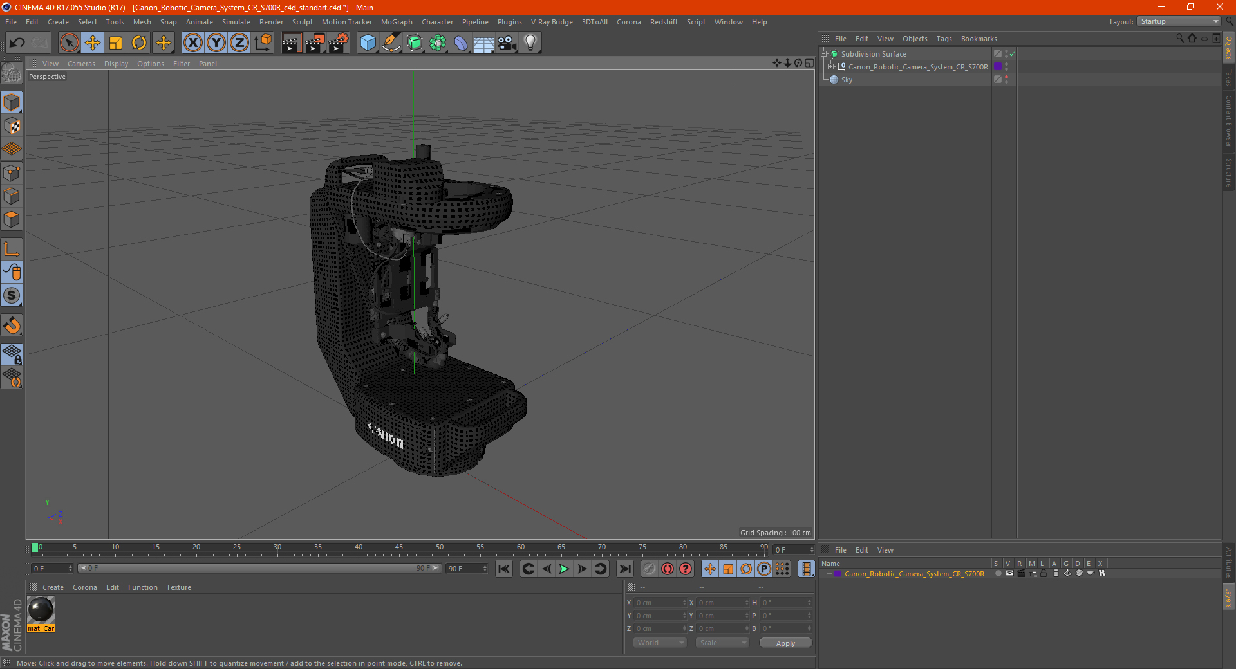Open the deformer objects icon

click(461, 43)
